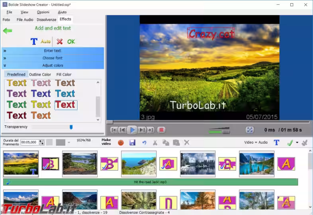Click the first transition icon after sunset slide
The height and width of the screenshot is (215, 313).
click(x=50, y=164)
